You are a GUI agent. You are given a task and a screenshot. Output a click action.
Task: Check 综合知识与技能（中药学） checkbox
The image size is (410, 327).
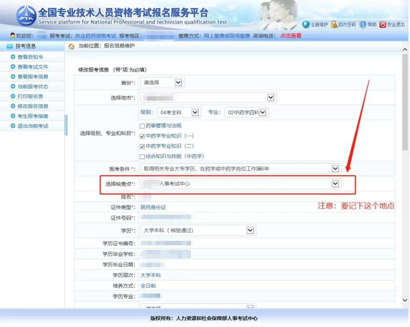pos(142,157)
